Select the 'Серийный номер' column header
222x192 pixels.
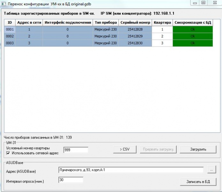pyautogui.click(x=135, y=23)
